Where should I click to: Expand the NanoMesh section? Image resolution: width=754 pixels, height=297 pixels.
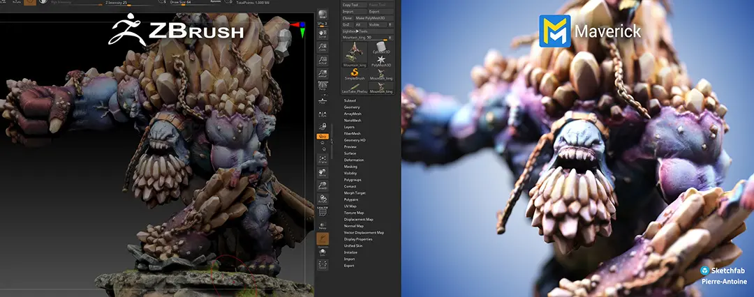(353, 120)
